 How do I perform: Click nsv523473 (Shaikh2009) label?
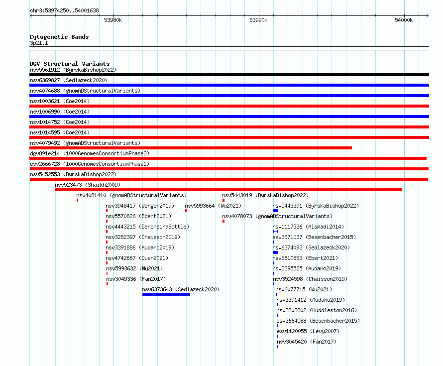(88, 185)
